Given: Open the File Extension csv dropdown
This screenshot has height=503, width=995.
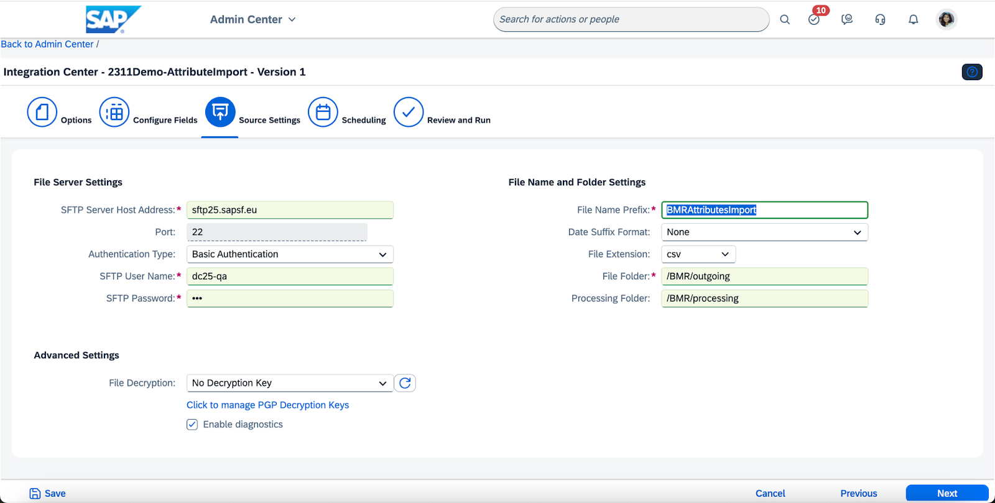Looking at the screenshot, I should (x=698, y=254).
